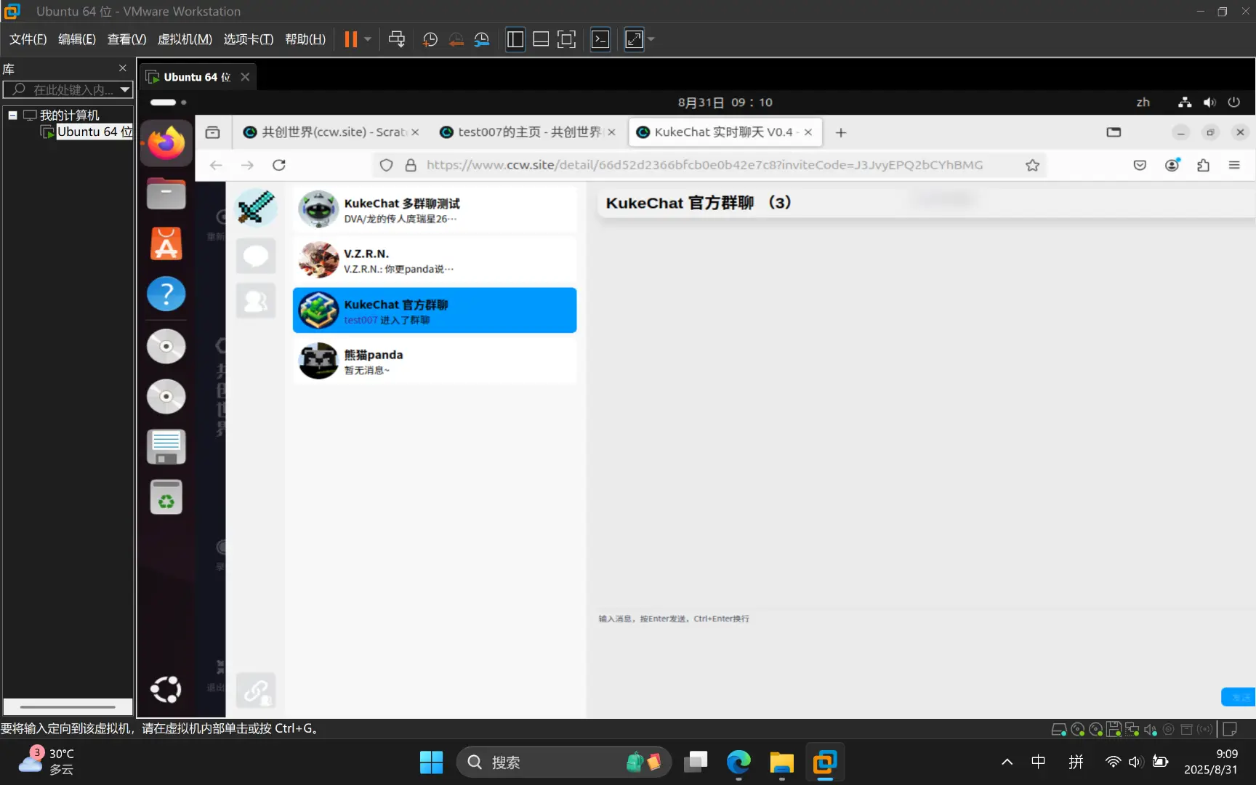Viewport: 1256px width, 785px height.
Task: Revert to previous snapshot icon
Action: [456, 39]
